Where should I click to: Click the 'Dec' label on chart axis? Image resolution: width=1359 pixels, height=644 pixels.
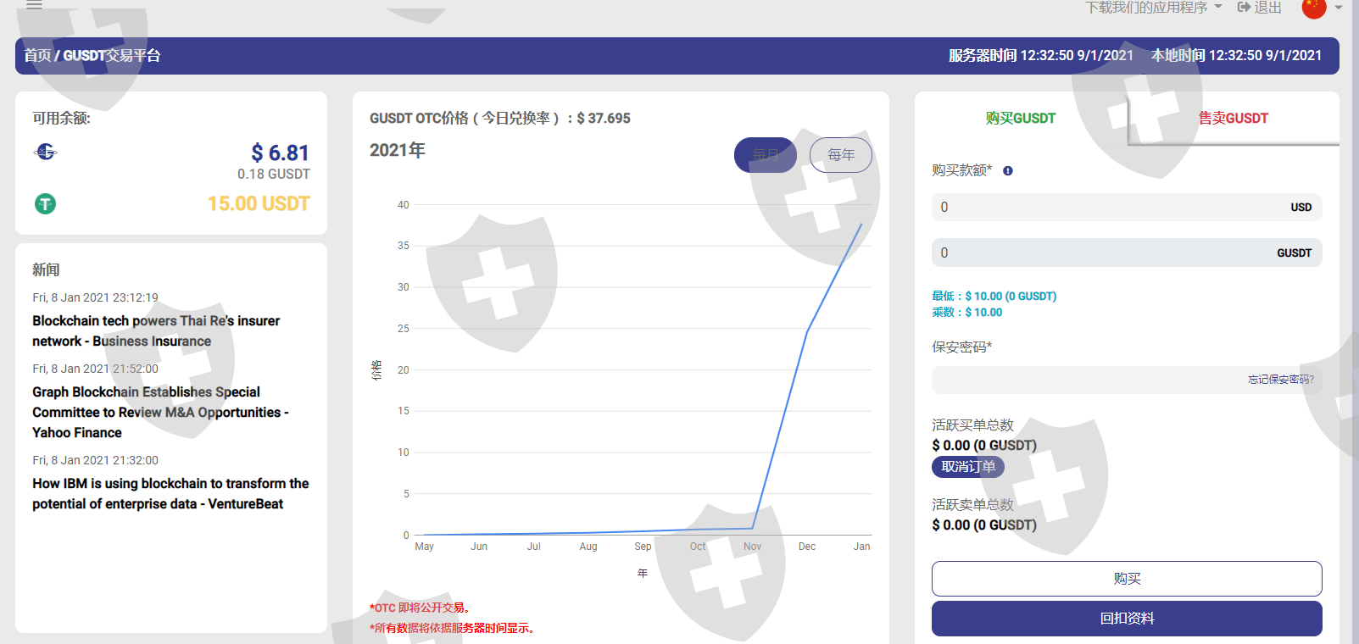click(807, 547)
